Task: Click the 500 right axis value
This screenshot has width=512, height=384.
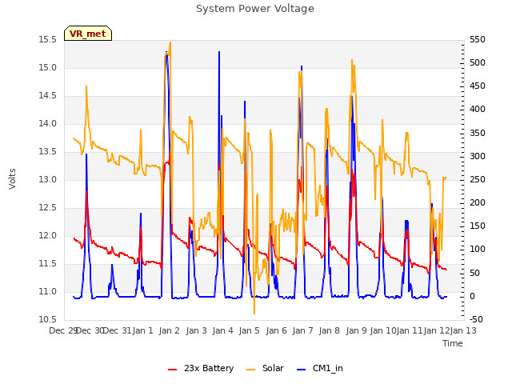Action: click(x=478, y=63)
